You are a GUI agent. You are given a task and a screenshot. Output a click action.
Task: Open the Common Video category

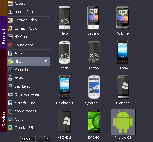tap(29, 20)
